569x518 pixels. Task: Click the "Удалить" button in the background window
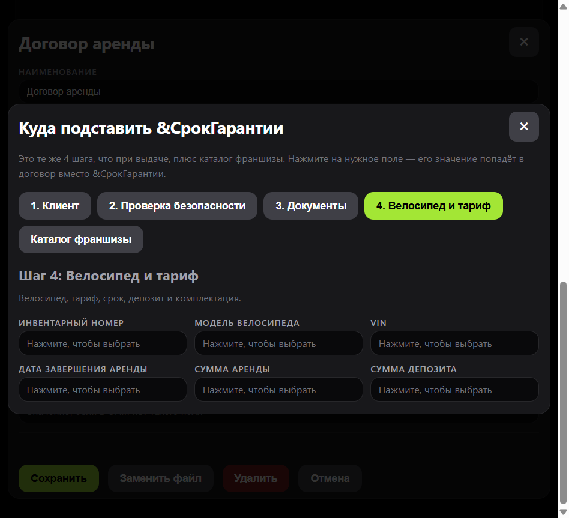click(x=256, y=478)
